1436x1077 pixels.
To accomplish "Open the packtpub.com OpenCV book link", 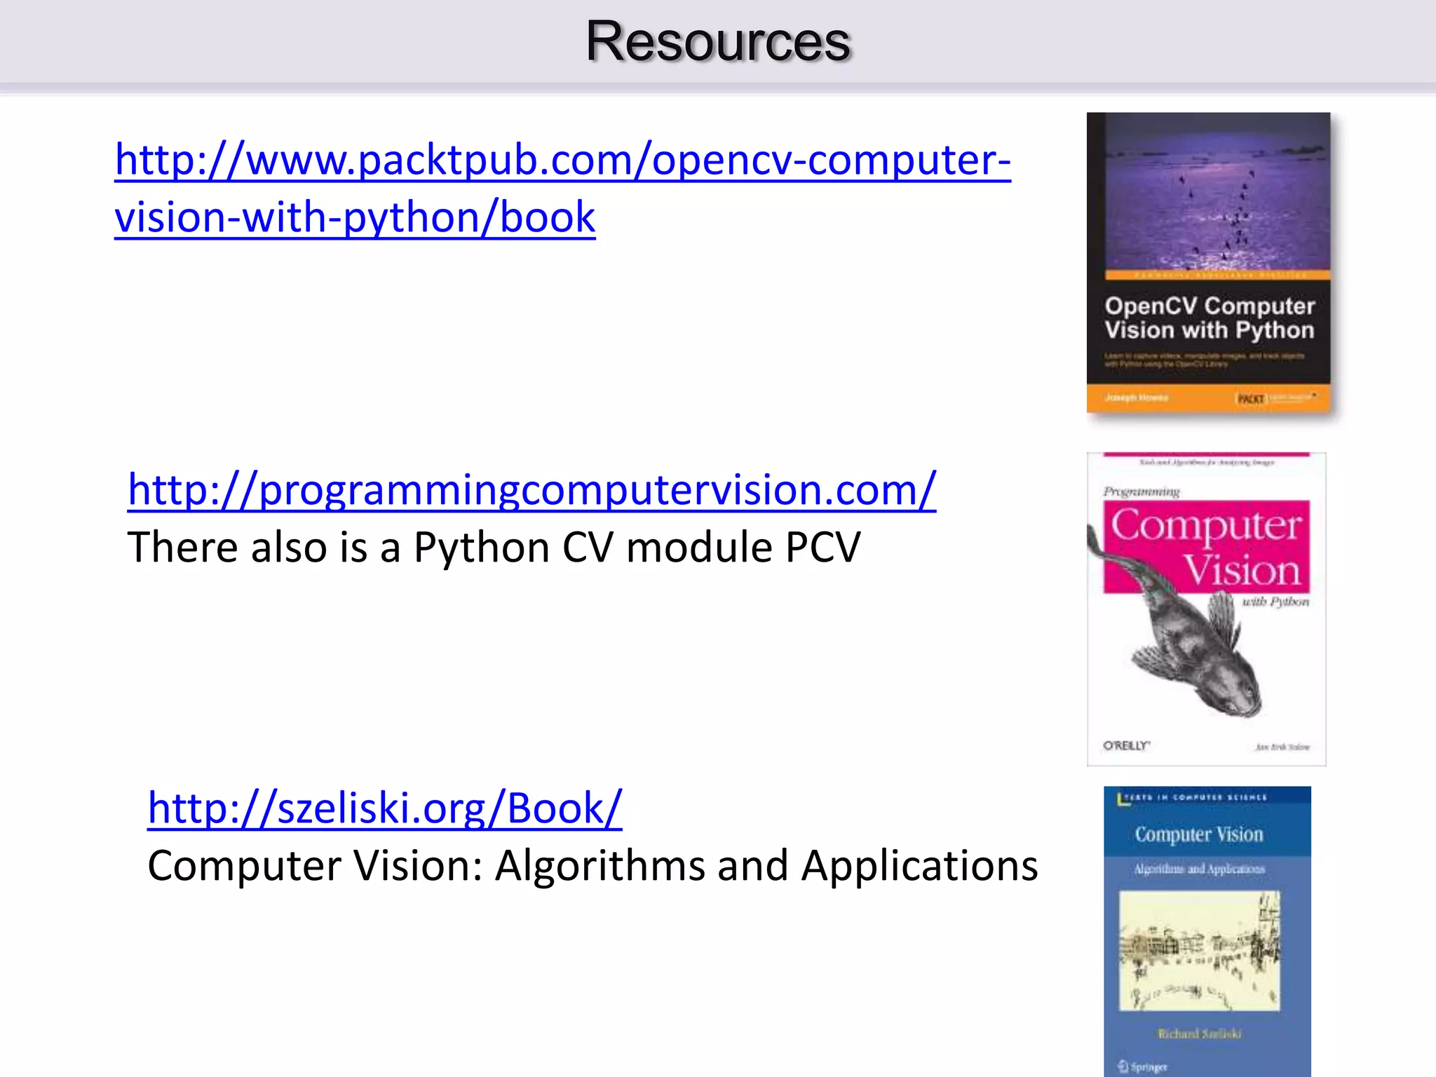I will (563, 188).
